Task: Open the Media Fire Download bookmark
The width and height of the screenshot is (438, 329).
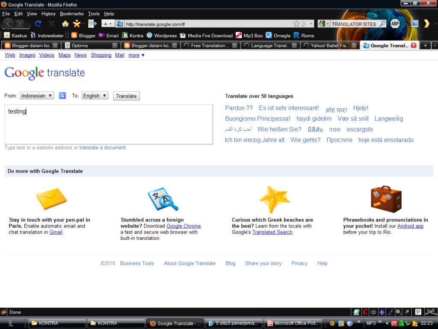Action: pos(207,36)
